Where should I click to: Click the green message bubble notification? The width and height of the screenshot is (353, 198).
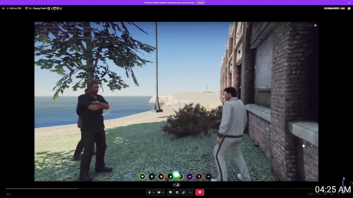click(176, 175)
